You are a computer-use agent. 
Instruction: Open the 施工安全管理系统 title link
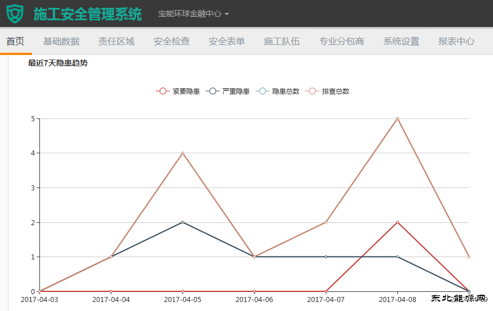coord(87,14)
